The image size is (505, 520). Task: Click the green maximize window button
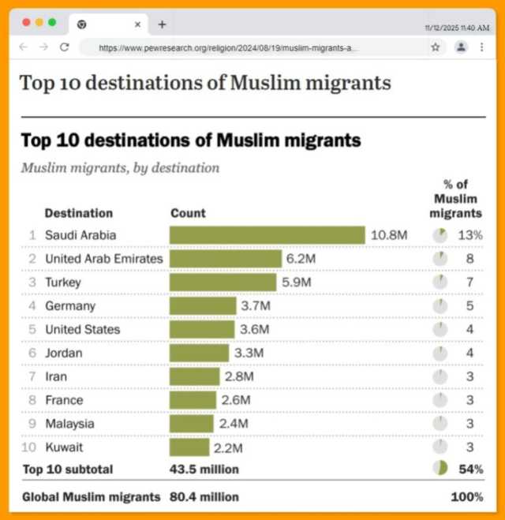(x=52, y=23)
